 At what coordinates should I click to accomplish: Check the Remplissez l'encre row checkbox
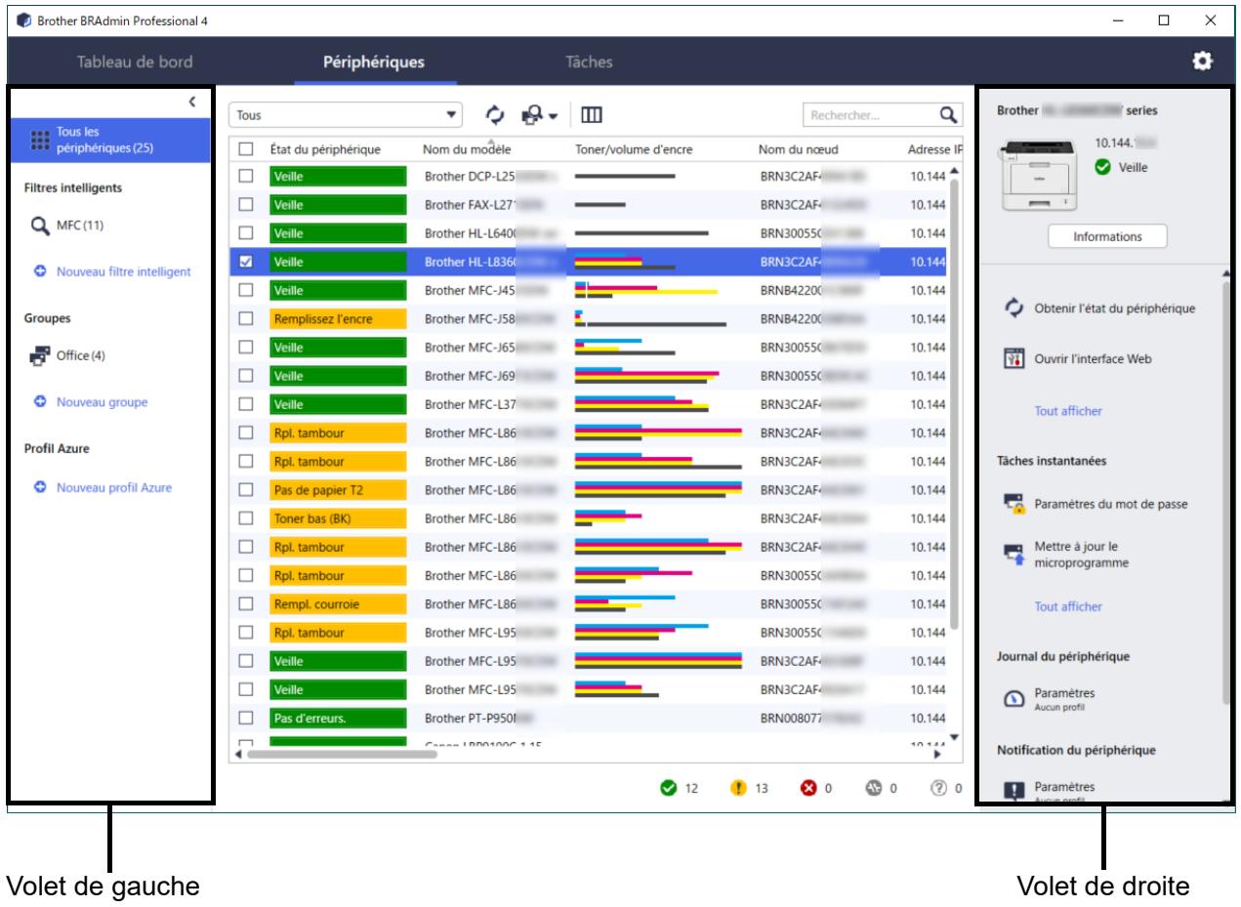(246, 318)
